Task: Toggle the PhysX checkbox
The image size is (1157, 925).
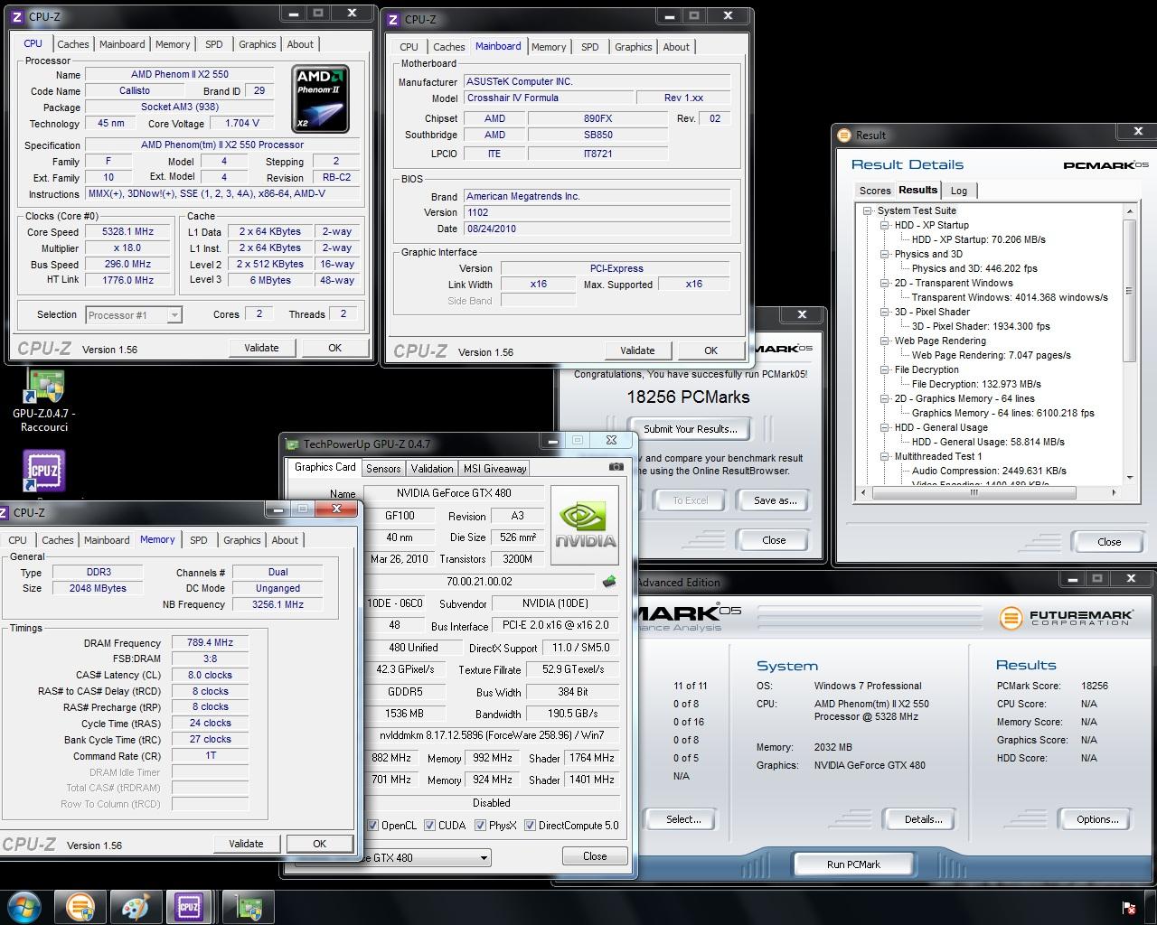Action: click(x=480, y=825)
